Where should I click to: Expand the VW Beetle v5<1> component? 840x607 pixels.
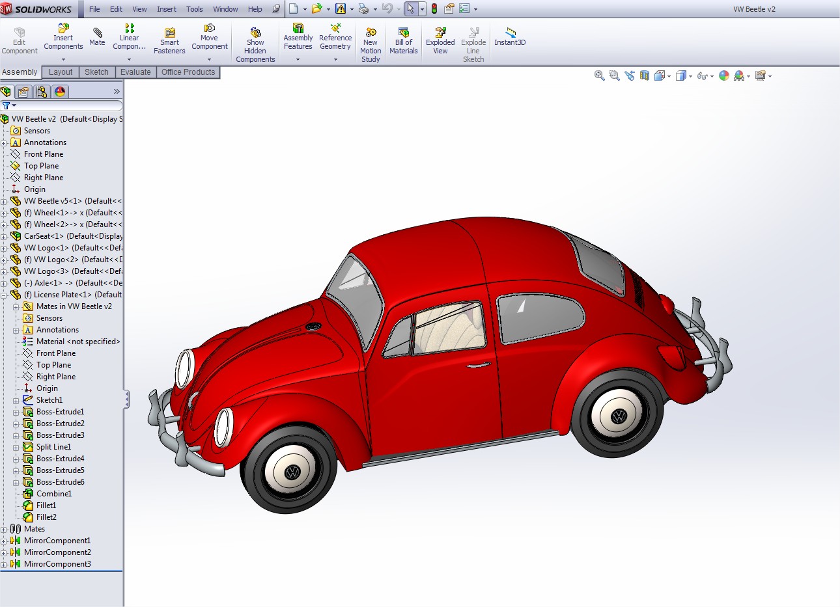pos(4,202)
